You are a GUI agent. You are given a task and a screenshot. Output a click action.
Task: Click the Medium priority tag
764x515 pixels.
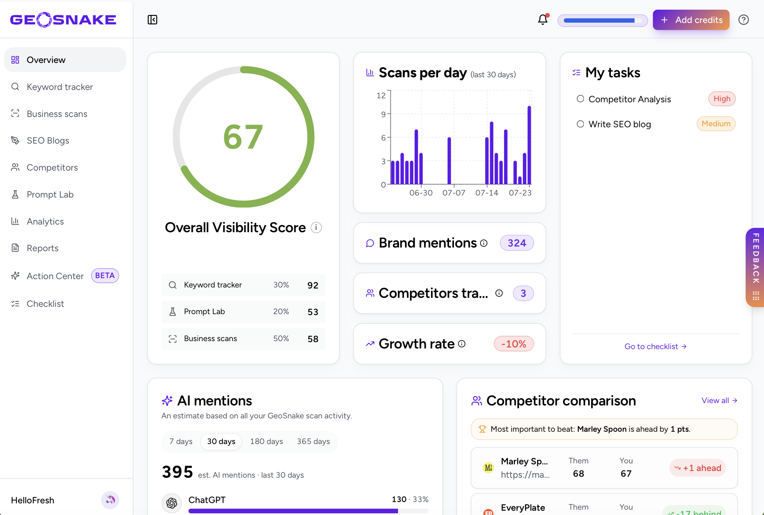716,124
